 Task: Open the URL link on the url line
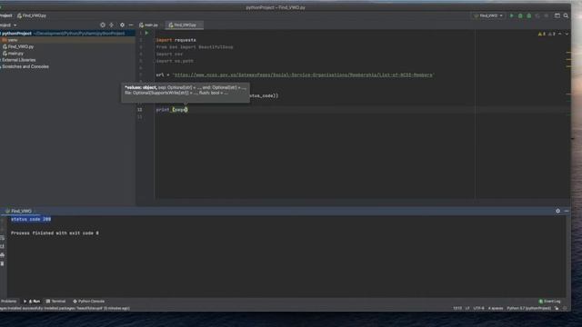[303, 74]
